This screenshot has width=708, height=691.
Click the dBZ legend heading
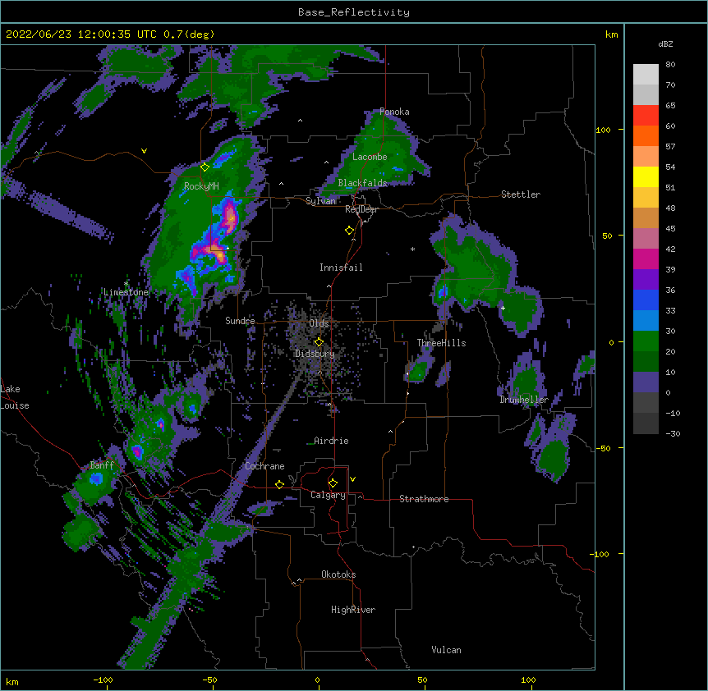pos(665,43)
